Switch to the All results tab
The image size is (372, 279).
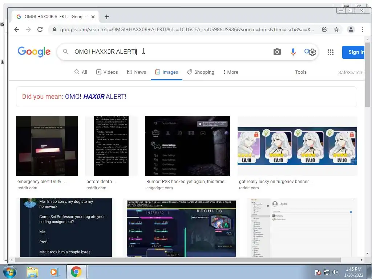(x=81, y=72)
